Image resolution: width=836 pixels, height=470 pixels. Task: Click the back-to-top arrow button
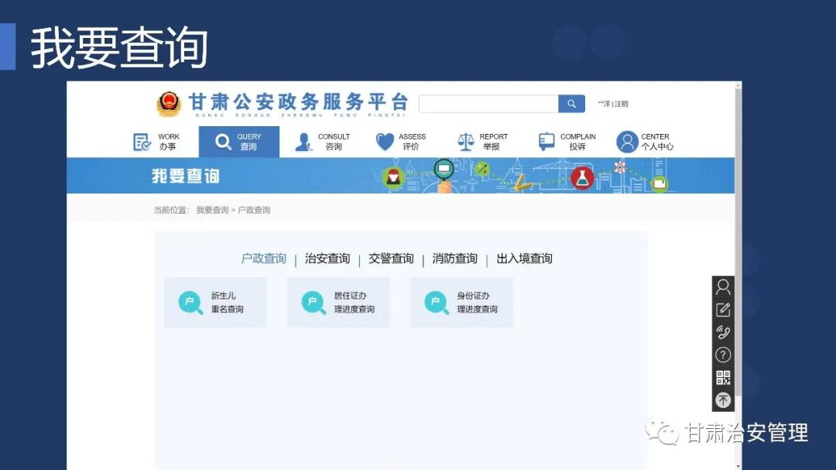(x=723, y=400)
